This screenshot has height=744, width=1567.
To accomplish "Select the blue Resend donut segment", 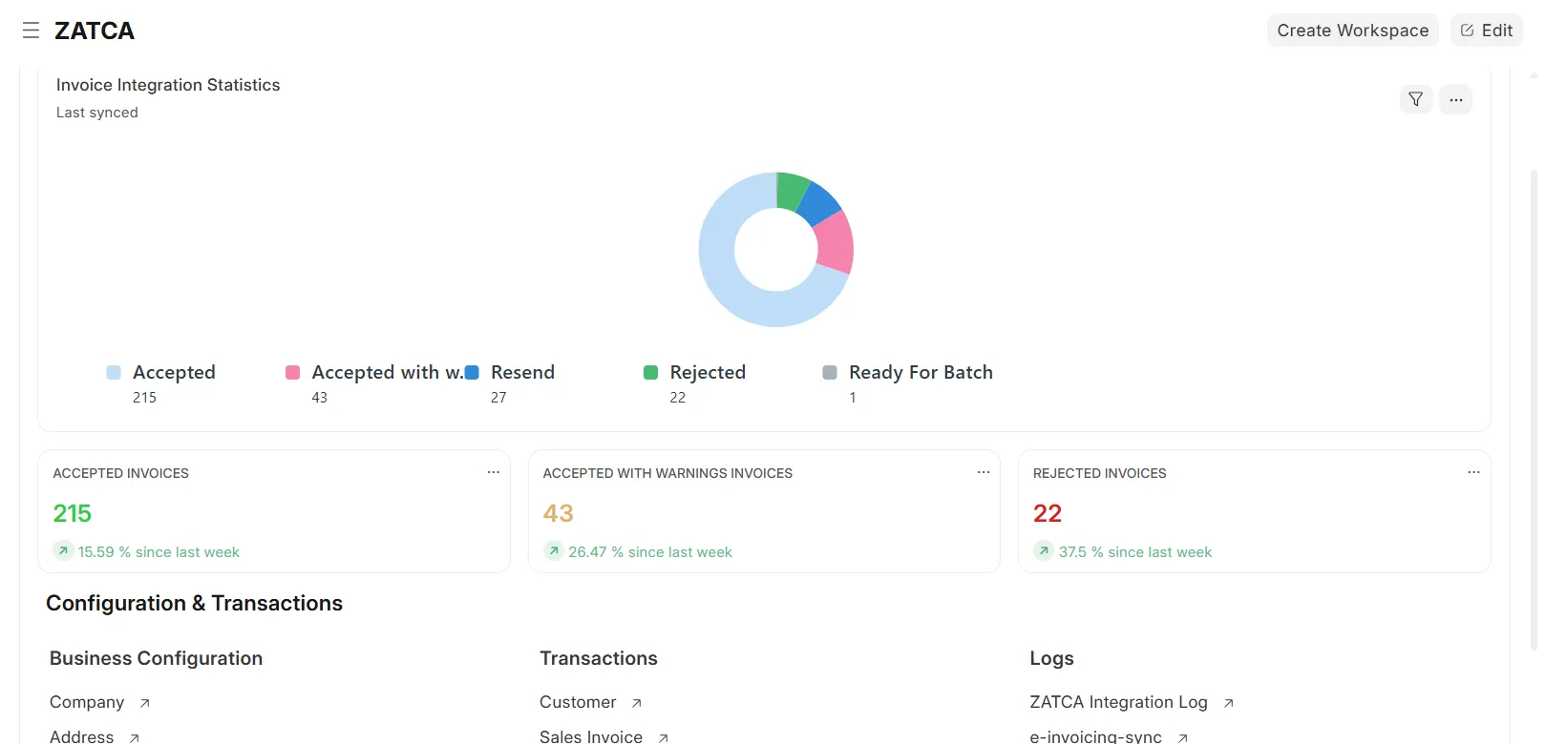I will [x=818, y=203].
